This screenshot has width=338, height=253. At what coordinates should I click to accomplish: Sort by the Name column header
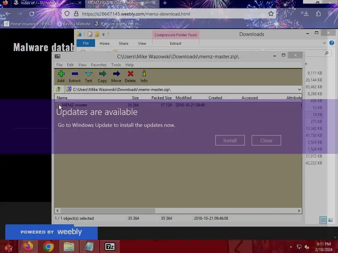pos(62,98)
